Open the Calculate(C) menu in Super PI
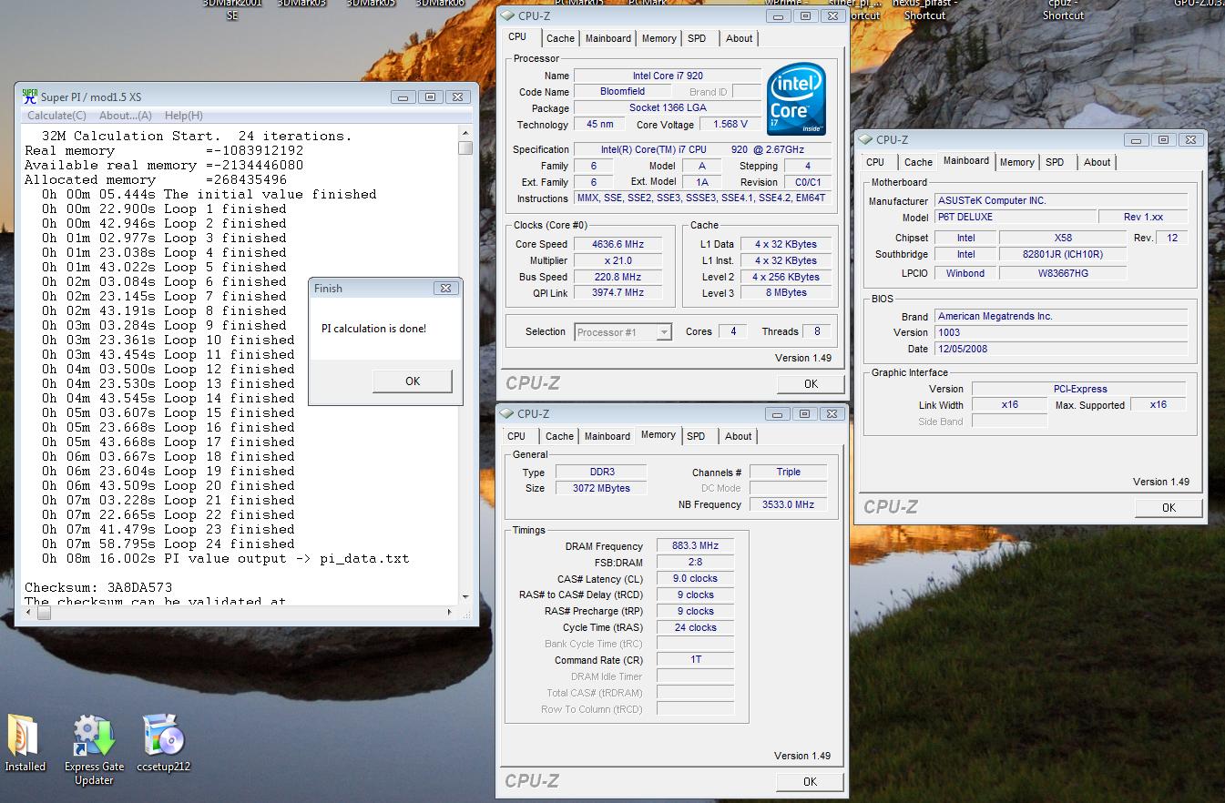Screen dimensions: 1225x803 click(56, 116)
